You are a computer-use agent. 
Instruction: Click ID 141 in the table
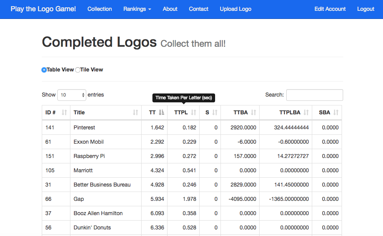[50, 127]
